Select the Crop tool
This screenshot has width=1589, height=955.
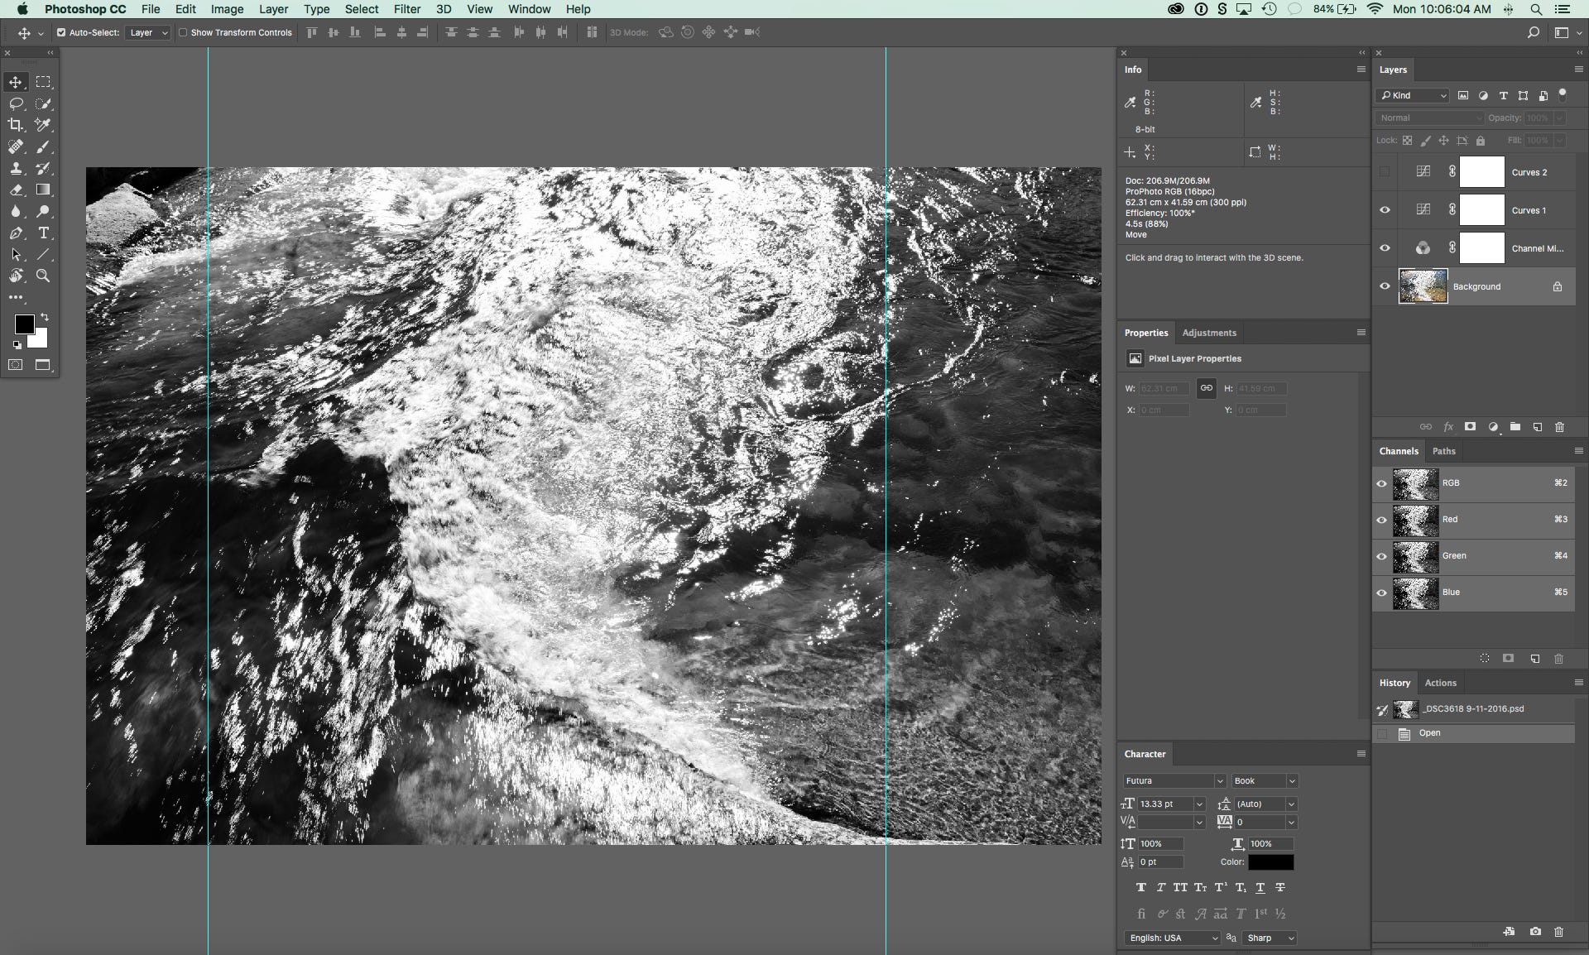(x=16, y=125)
